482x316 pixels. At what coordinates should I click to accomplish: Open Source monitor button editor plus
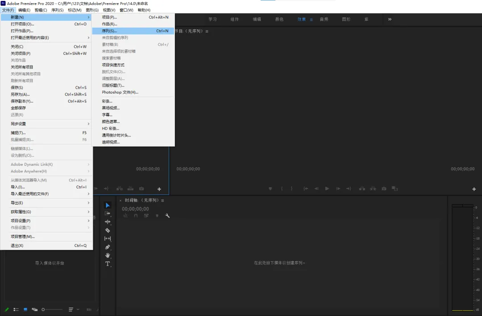pos(159,189)
